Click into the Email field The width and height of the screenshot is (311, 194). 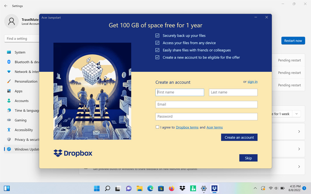207,105
